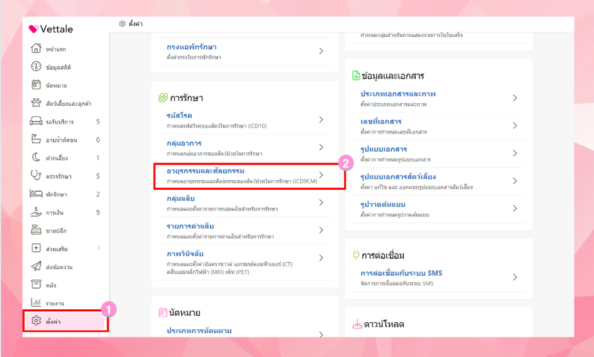594x357 pixels.
Task: Open การเงิน menu item
Action: [x=54, y=213]
